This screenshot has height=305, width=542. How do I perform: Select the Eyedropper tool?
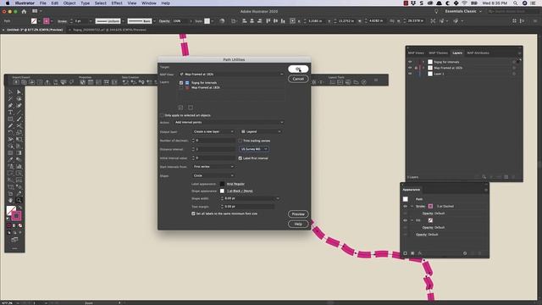(10, 159)
